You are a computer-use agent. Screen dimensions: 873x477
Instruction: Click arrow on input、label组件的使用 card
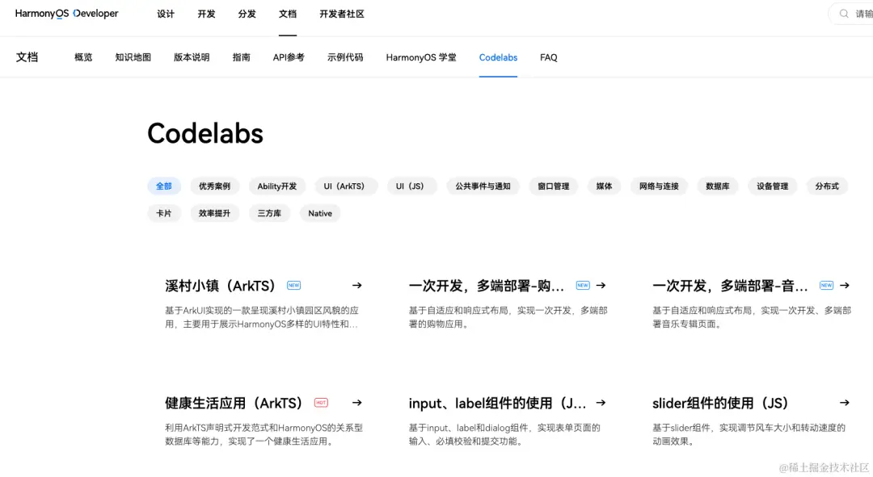601,403
